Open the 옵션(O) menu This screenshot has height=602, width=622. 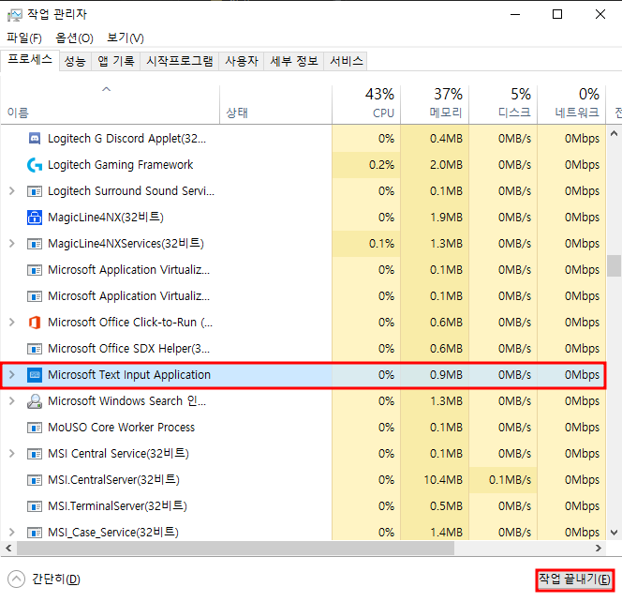(x=74, y=38)
